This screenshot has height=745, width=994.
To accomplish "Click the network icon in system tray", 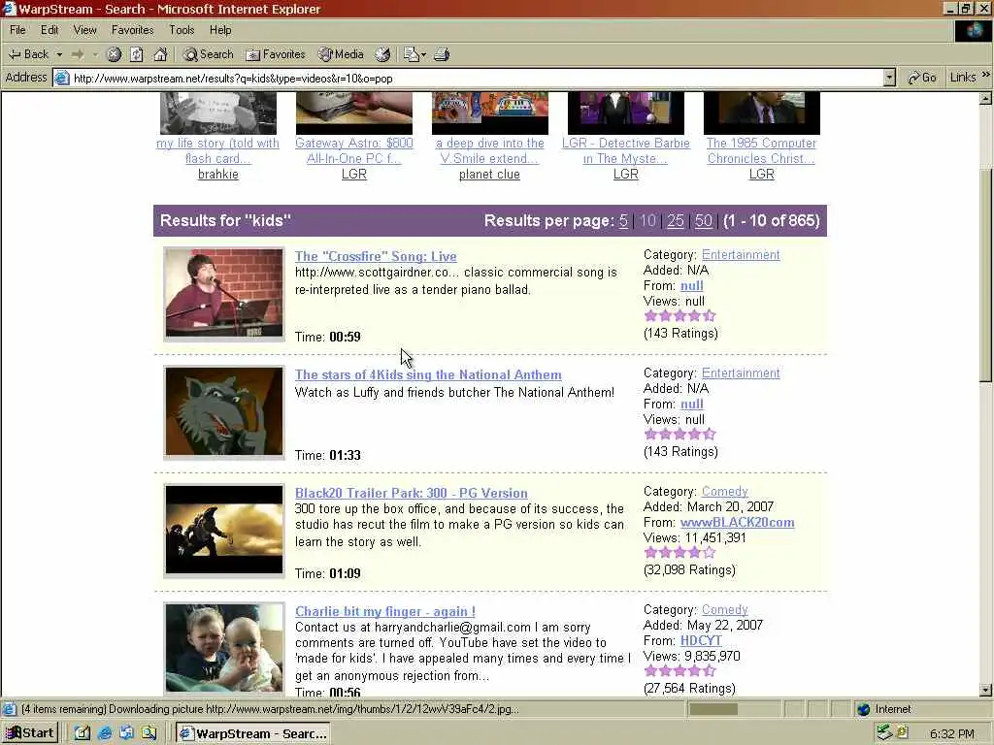I will (x=884, y=733).
